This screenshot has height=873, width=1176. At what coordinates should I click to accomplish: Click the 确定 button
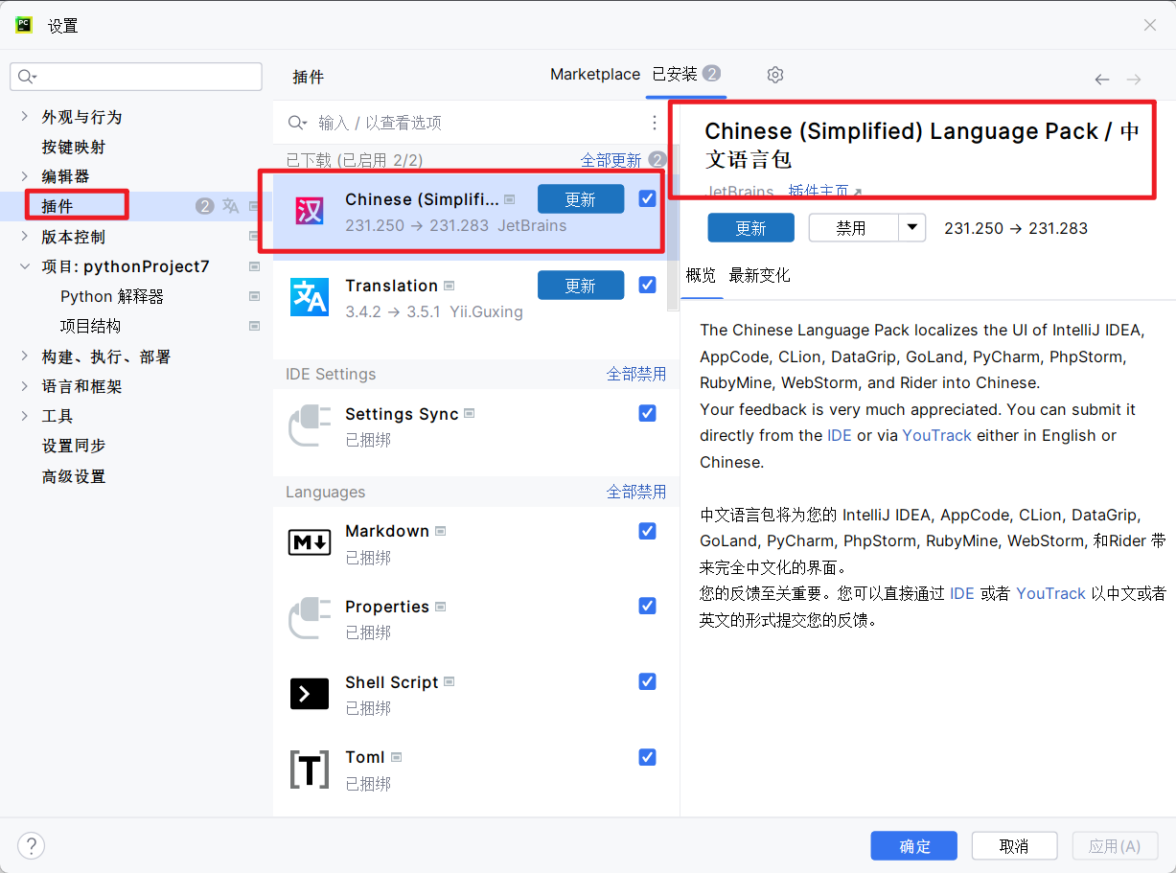pyautogui.click(x=913, y=846)
